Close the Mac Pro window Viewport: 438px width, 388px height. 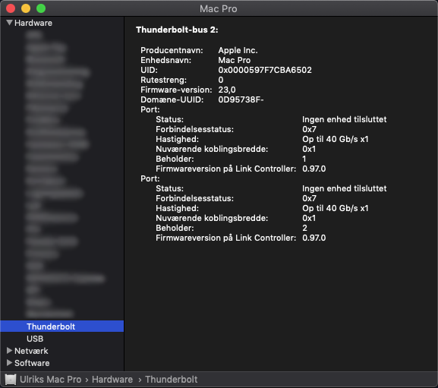[11, 8]
